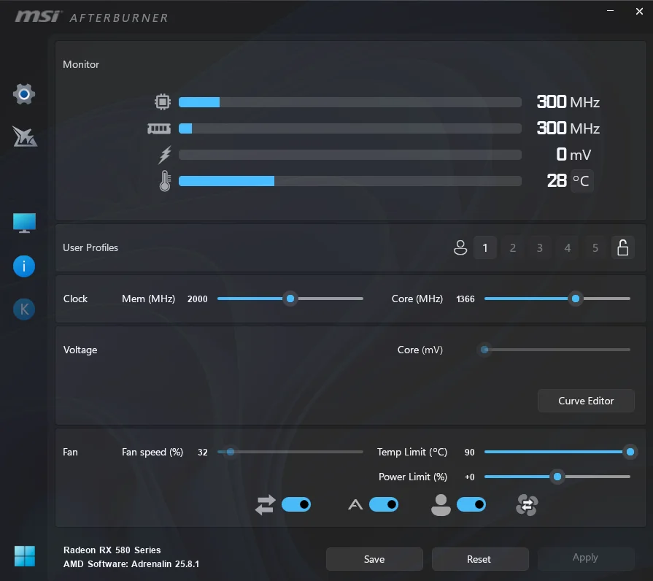Click the Core clock value 1366
This screenshot has height=581, width=653.
465,299
